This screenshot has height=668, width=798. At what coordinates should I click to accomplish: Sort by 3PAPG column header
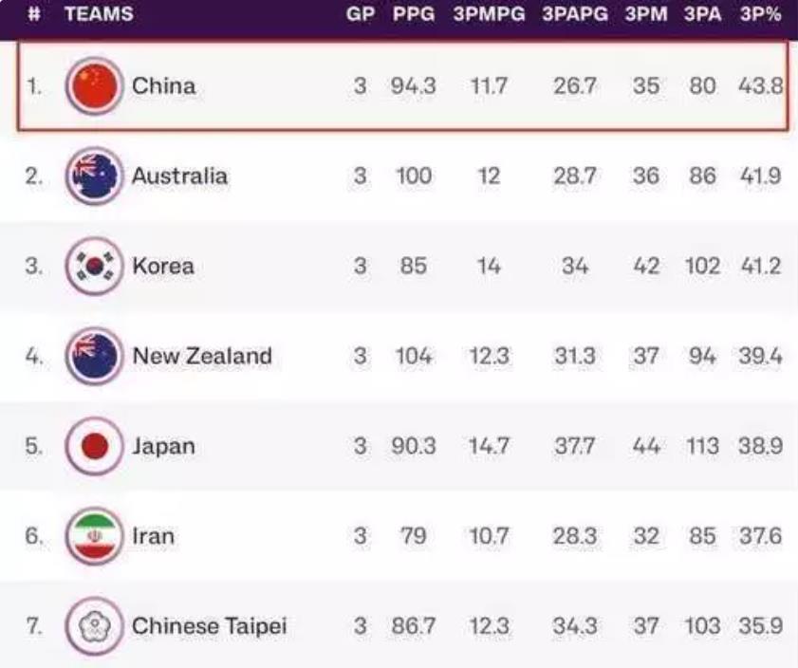575,13
